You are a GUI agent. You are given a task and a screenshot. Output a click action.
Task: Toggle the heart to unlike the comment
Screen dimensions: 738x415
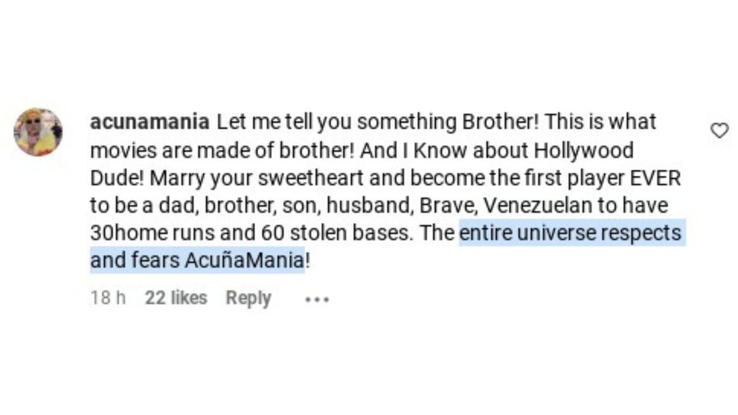[x=718, y=129]
